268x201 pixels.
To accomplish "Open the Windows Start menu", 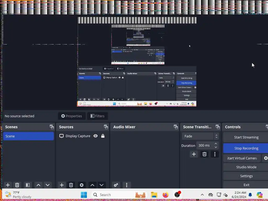I will click(84, 195).
